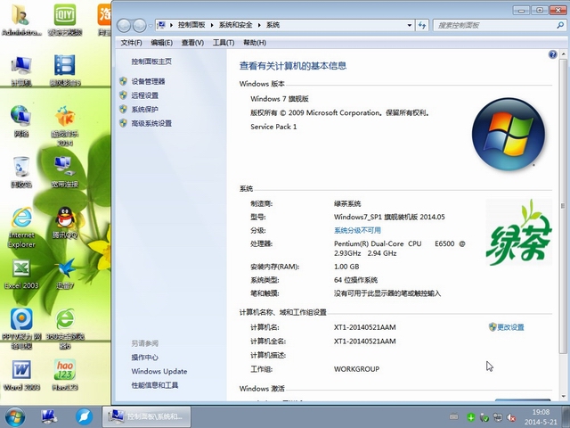Go back with the back arrow button
Screen dimensions: 570x428
(x=124, y=26)
